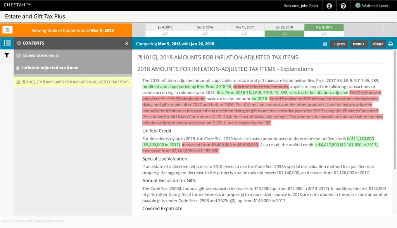Image resolution: width=397 pixels, height=228 pixels.
Task: Open the info icon in top bar
Action: (x=329, y=6)
